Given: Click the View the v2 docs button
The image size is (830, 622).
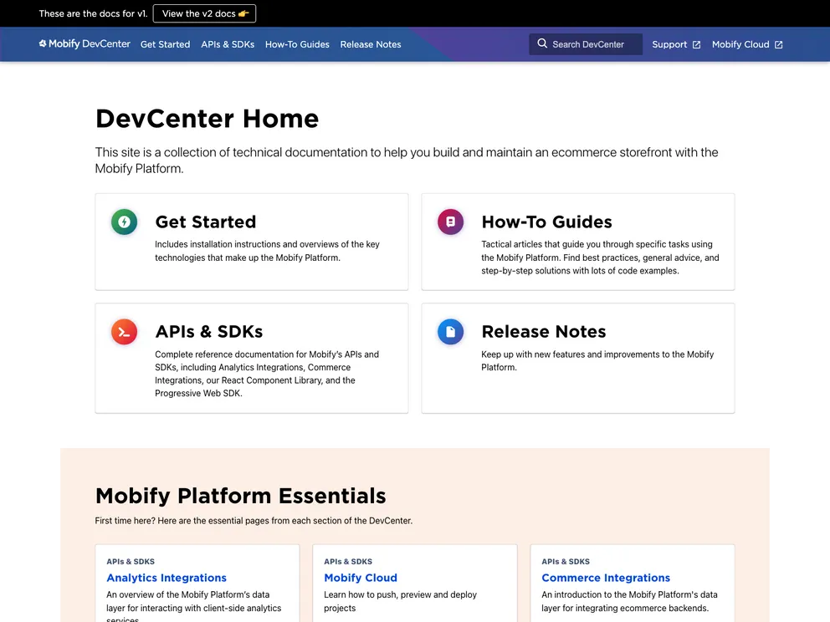Looking at the screenshot, I should point(204,13).
